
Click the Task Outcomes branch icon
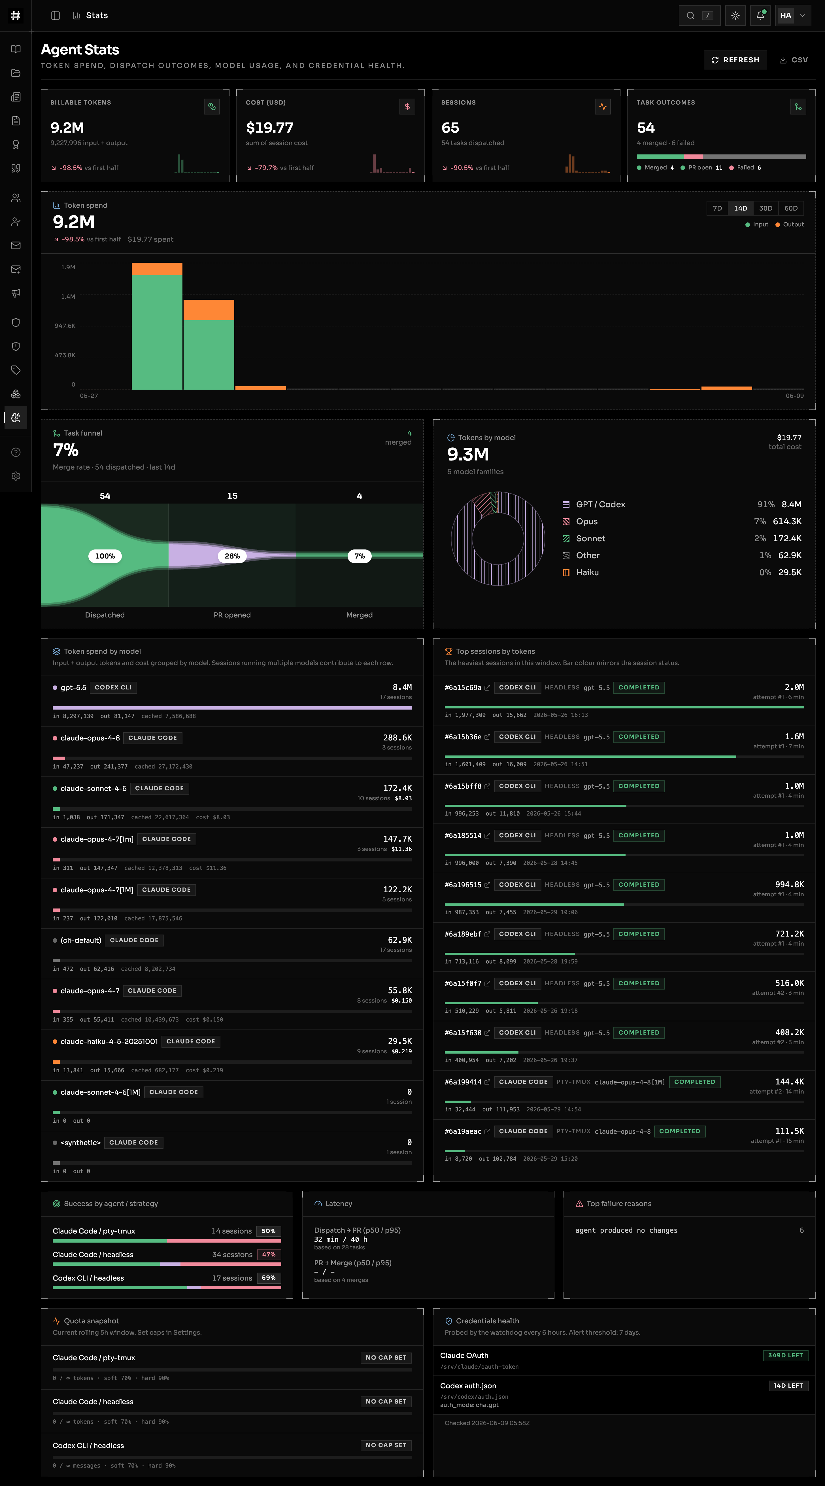798,107
